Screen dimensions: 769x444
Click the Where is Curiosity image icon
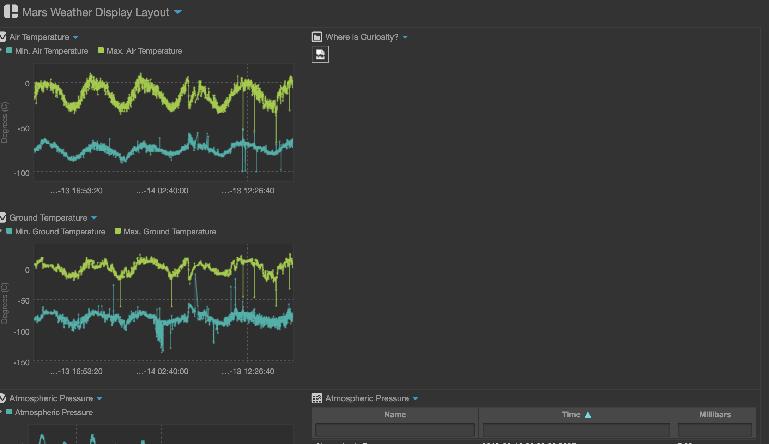(x=317, y=37)
